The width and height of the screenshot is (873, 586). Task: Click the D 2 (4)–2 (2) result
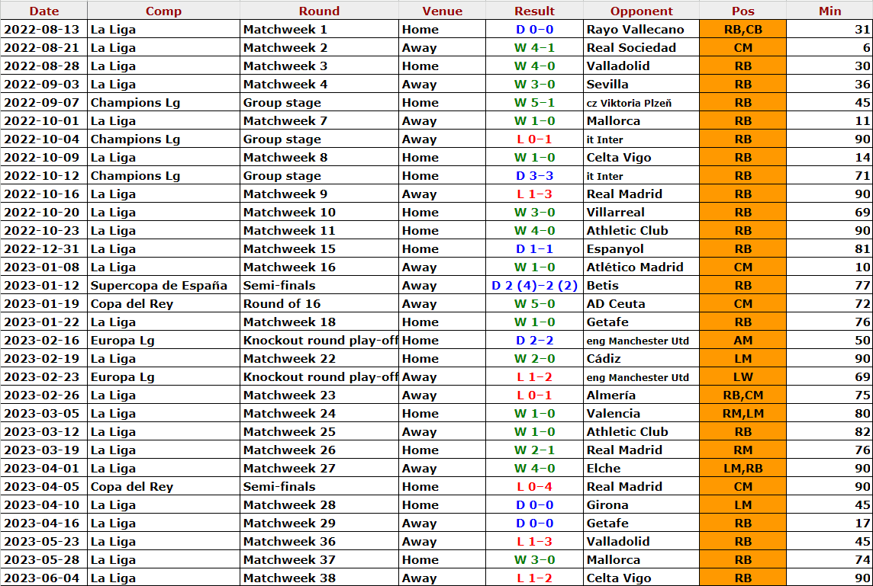534,285
